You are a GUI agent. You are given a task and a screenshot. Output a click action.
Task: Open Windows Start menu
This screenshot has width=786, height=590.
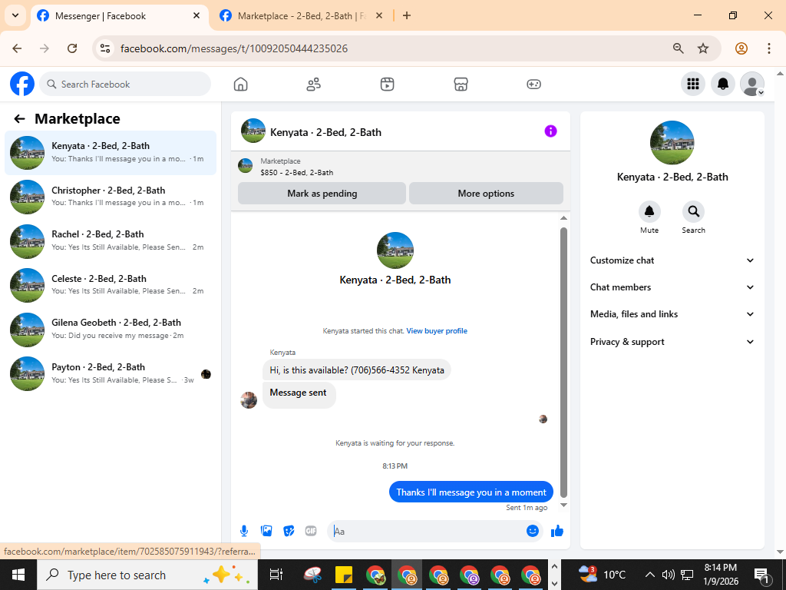[18, 575]
